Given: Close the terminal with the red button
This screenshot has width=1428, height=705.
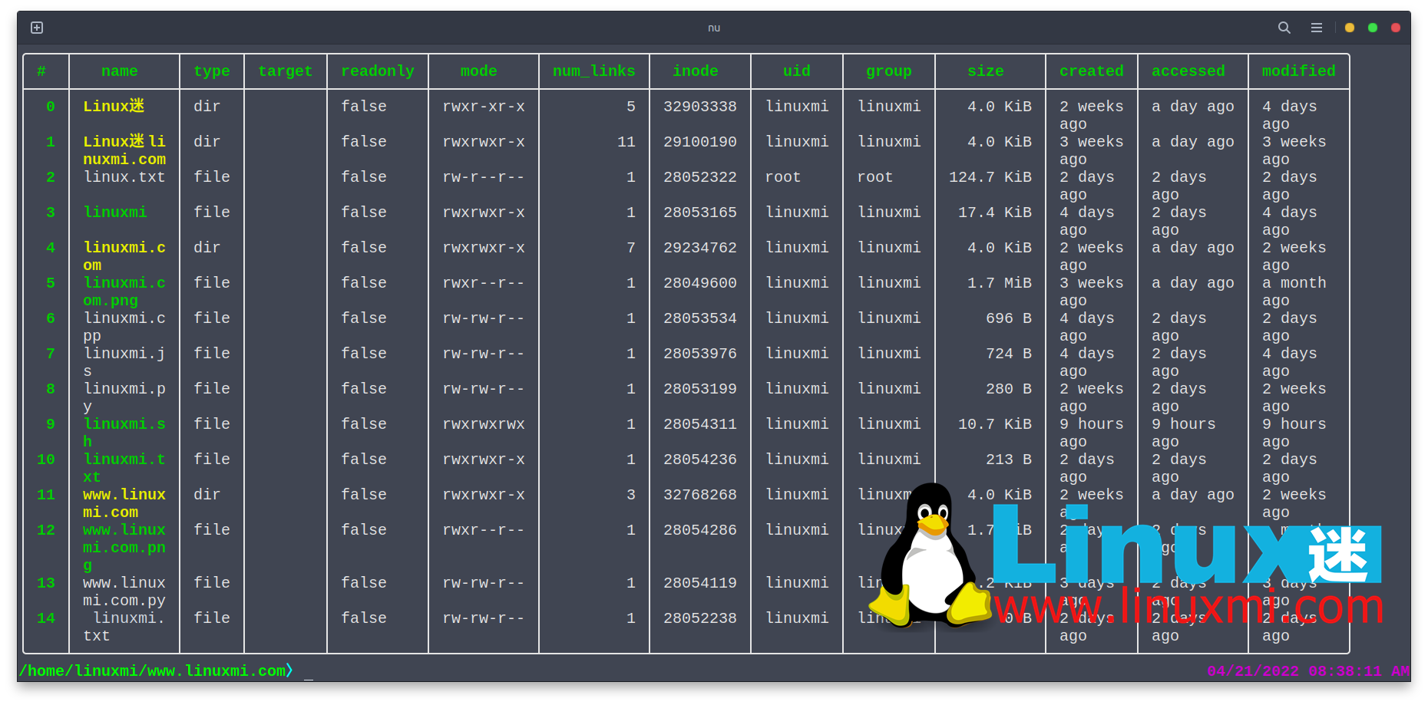Looking at the screenshot, I should (1396, 28).
